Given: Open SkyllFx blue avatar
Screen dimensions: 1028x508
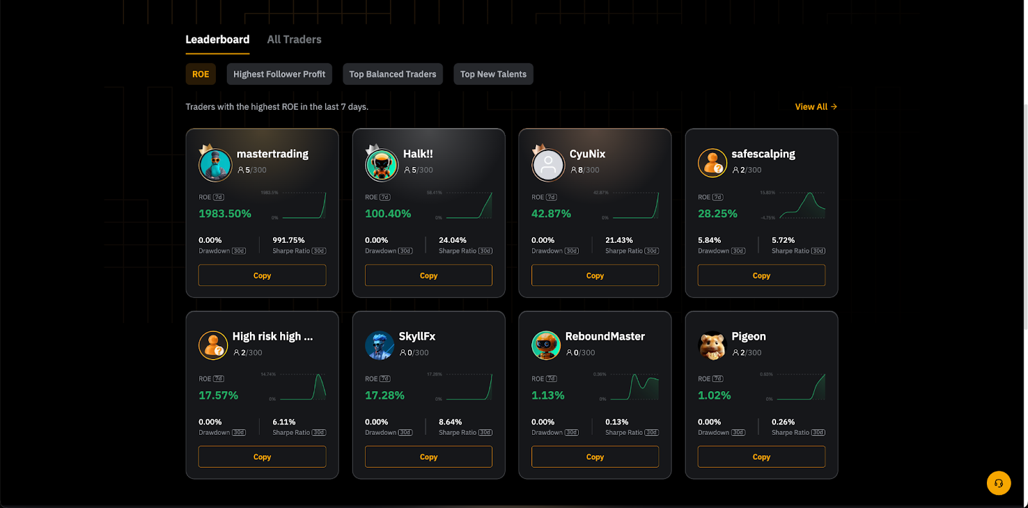Looking at the screenshot, I should 380,346.
